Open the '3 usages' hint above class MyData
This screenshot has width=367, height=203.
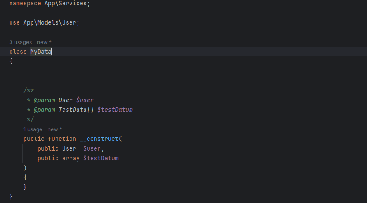(20, 42)
